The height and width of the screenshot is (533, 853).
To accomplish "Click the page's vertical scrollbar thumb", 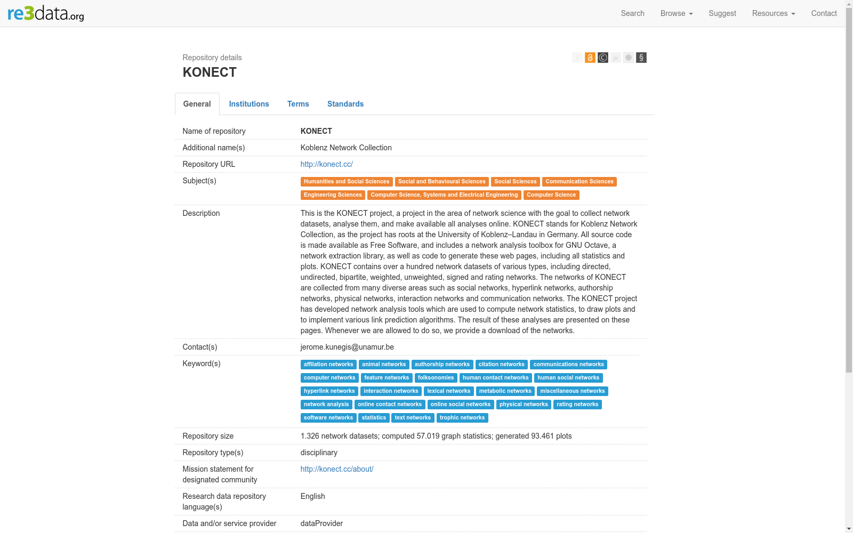I will [x=849, y=197].
